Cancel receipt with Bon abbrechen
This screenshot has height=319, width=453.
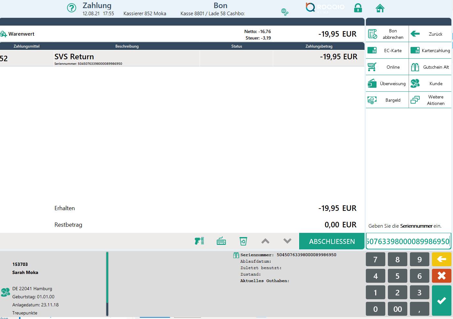(387, 34)
